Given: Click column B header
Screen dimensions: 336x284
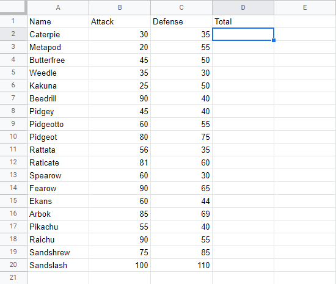Looking at the screenshot, I should [x=120, y=8].
